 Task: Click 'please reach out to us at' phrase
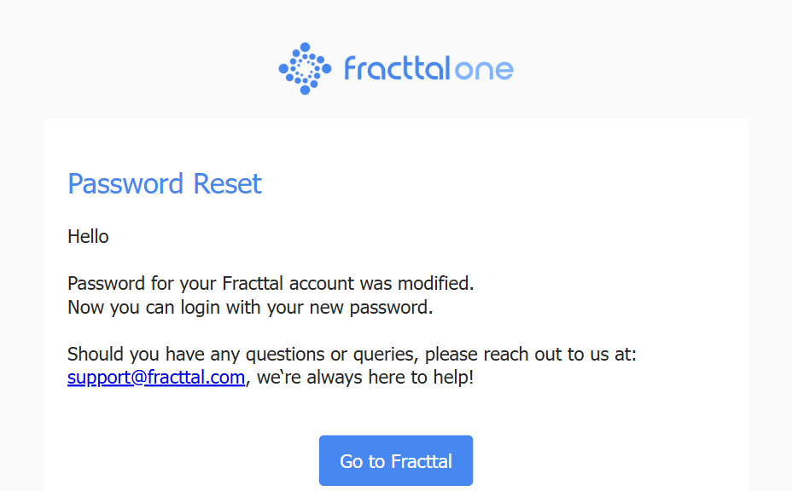tap(530, 355)
